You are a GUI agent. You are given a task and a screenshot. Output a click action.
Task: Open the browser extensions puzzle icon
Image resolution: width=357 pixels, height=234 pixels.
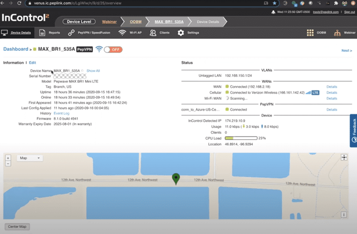[336, 3]
